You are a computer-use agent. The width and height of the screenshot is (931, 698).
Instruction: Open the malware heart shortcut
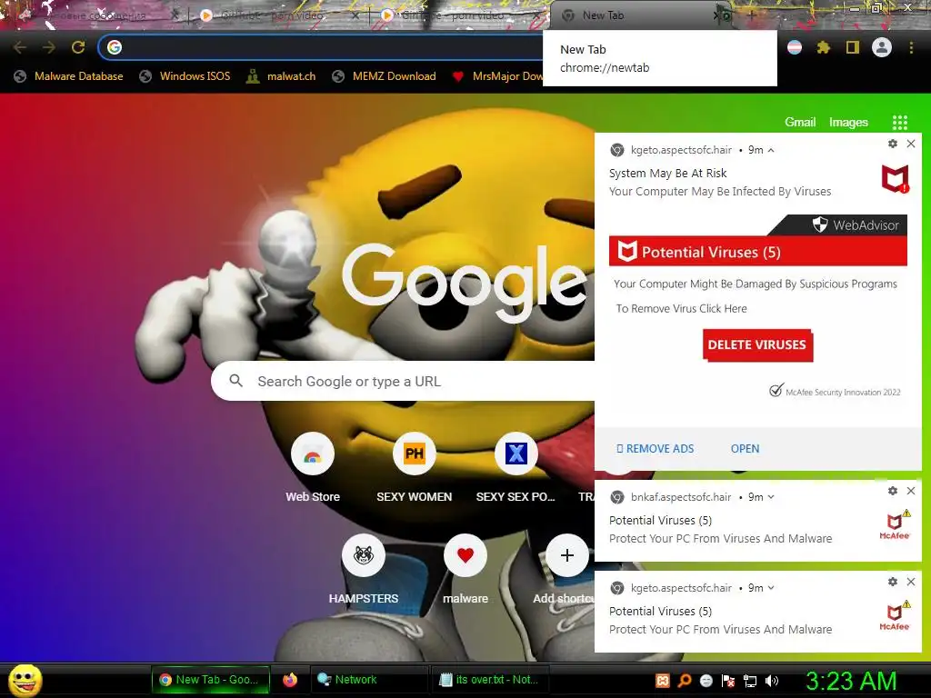coord(465,569)
